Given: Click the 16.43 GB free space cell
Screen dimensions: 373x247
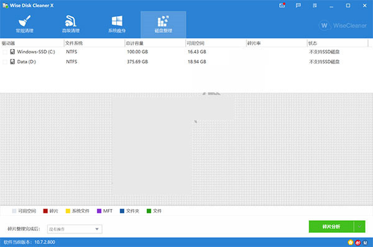Looking at the screenshot, I should pyautogui.click(x=197, y=52).
